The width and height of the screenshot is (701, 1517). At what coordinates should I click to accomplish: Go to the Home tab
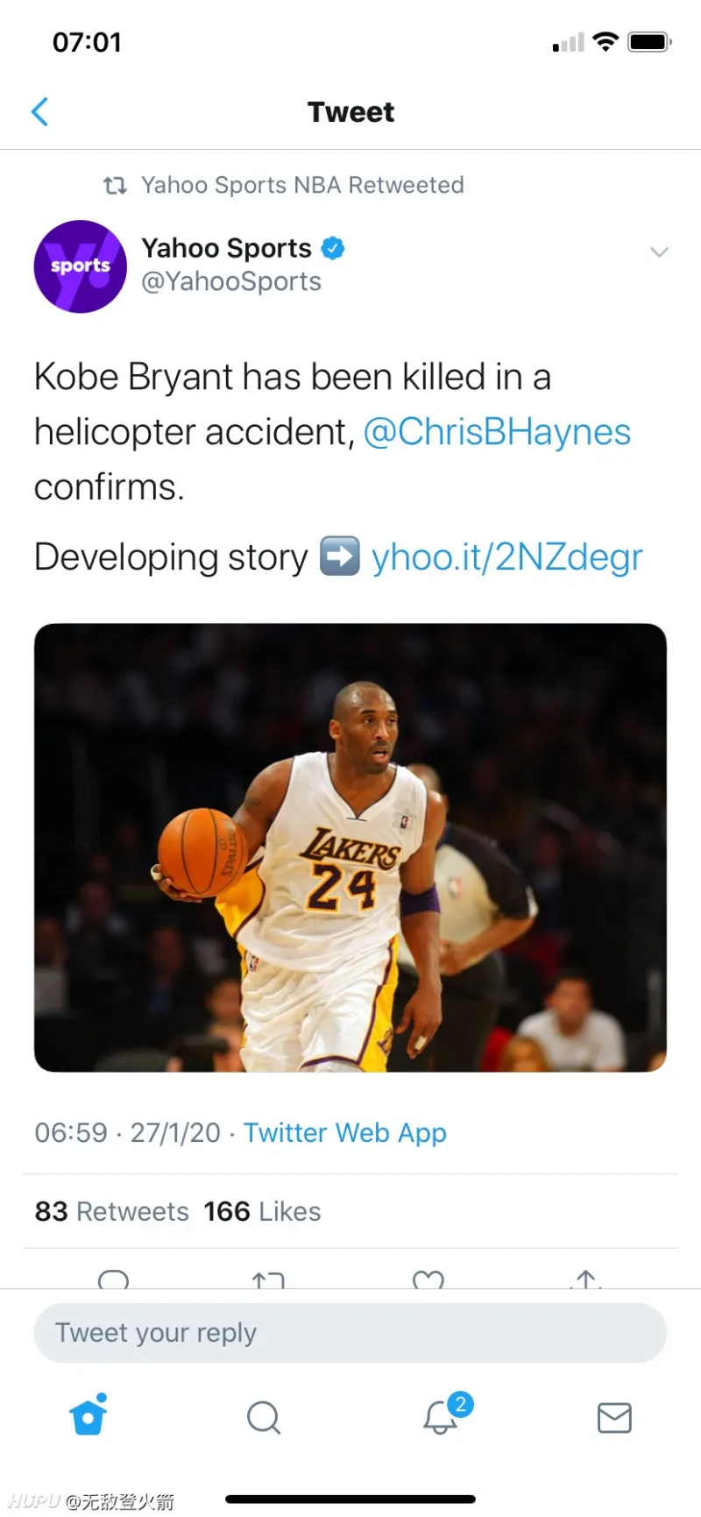coord(89,1414)
